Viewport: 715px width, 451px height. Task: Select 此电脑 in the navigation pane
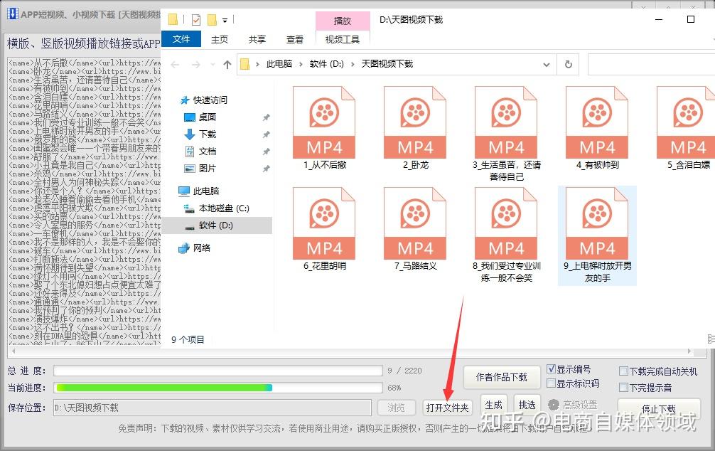pyautogui.click(x=199, y=191)
